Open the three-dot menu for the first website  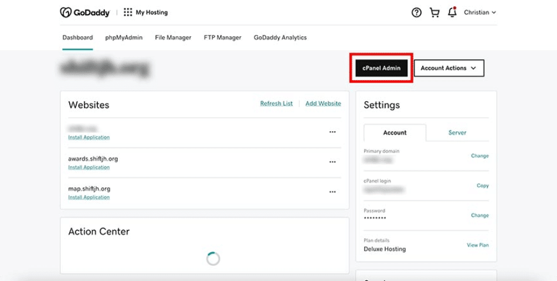click(332, 132)
